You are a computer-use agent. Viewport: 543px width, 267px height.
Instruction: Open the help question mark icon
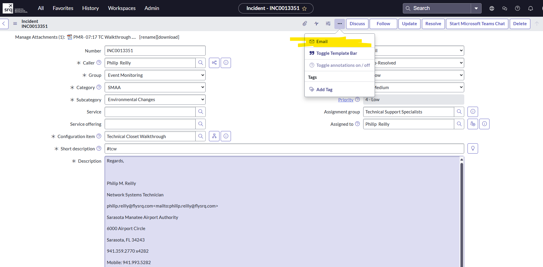pos(517,8)
